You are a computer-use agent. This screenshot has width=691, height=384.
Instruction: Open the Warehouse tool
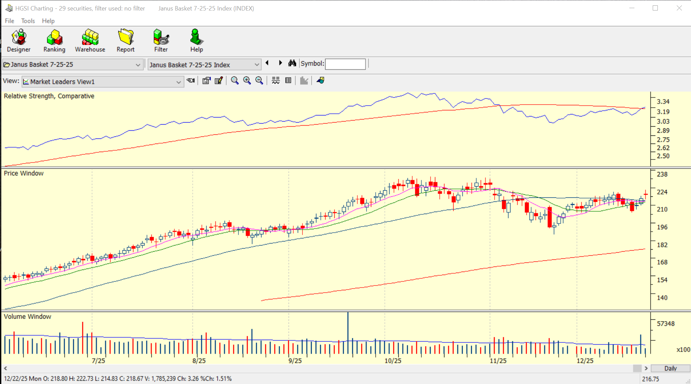90,41
